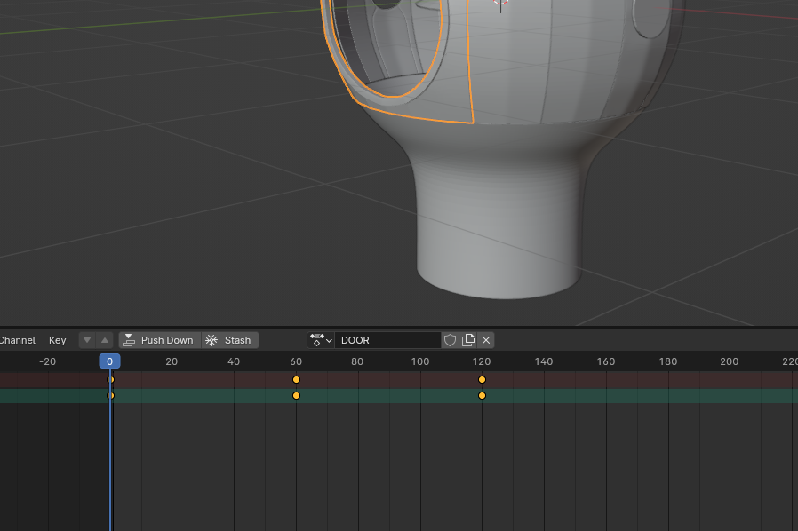
Task: Open the Key menu
Action: [x=57, y=340]
